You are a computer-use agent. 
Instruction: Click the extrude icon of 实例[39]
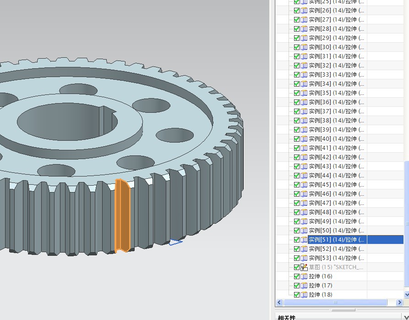tap(304, 130)
